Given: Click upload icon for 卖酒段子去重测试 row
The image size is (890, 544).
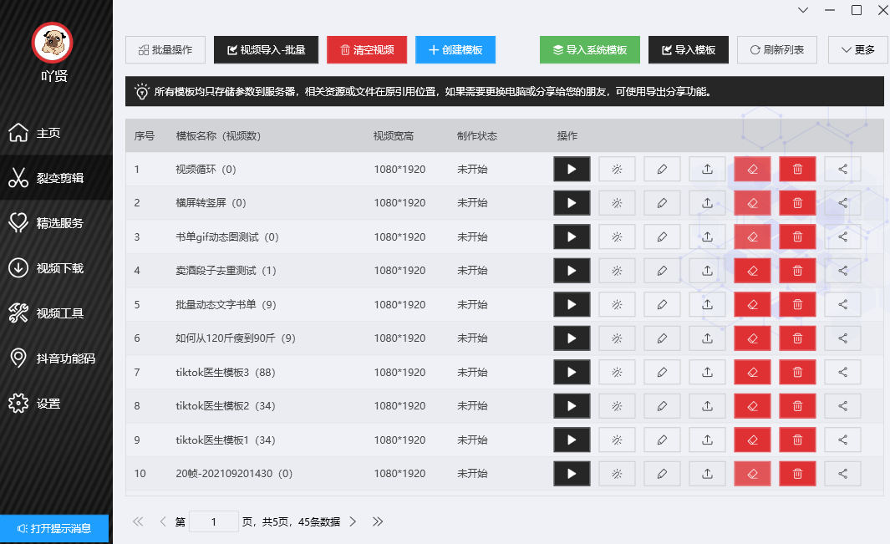Looking at the screenshot, I should (707, 270).
